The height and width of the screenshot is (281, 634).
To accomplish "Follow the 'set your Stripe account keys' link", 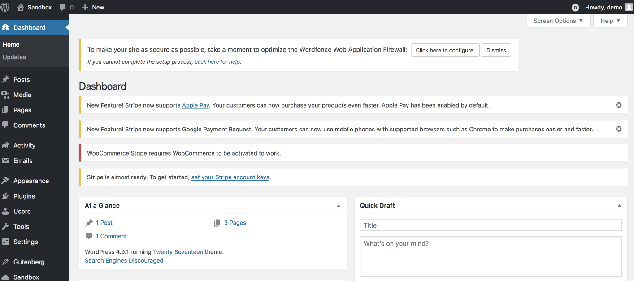I will (x=230, y=177).
